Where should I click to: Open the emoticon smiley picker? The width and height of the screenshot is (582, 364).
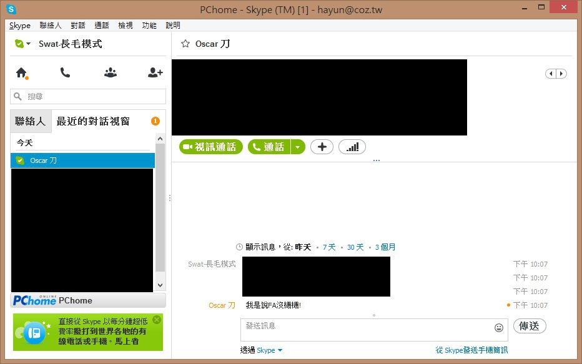pos(499,327)
